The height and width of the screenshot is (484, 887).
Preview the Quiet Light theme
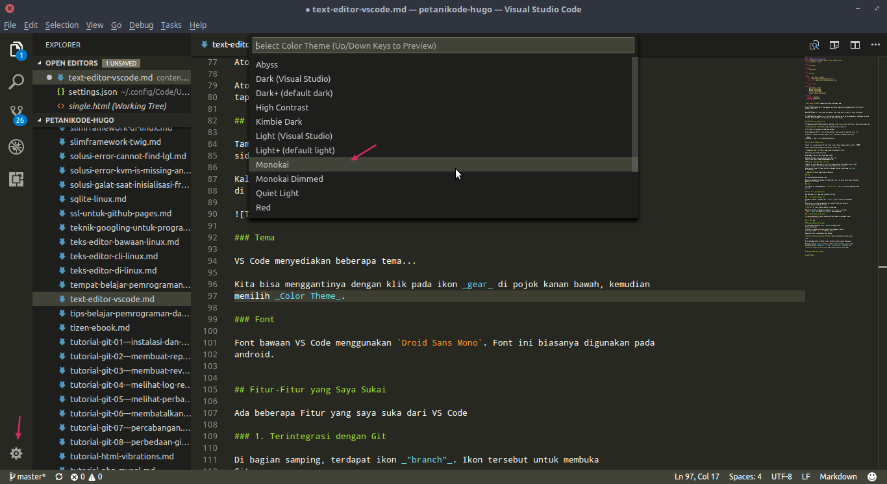(277, 193)
